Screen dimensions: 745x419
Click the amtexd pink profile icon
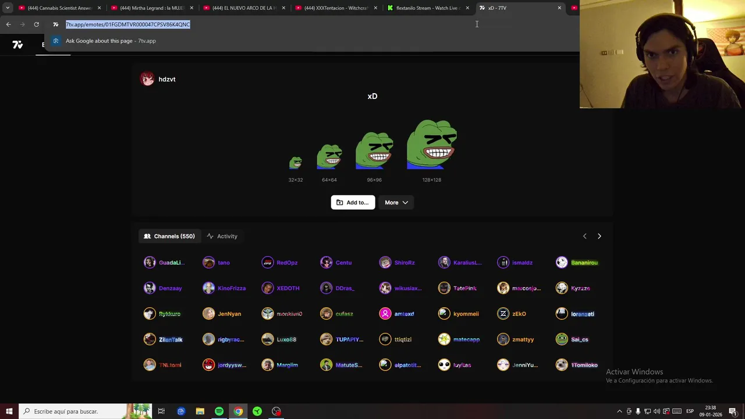(x=385, y=314)
